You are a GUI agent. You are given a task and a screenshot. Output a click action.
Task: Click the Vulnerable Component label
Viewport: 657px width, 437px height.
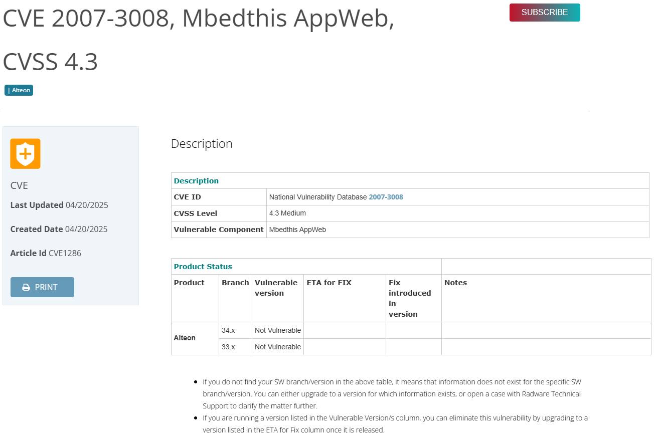click(219, 230)
